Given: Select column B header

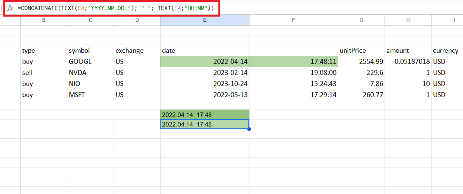Looking at the screenshot, I should 44,20.
